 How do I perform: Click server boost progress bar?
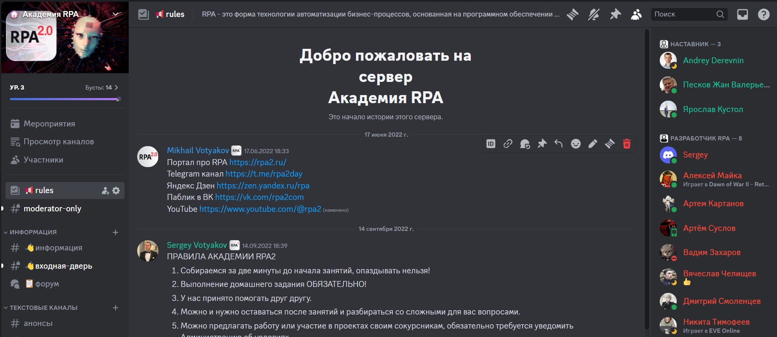[x=65, y=99]
